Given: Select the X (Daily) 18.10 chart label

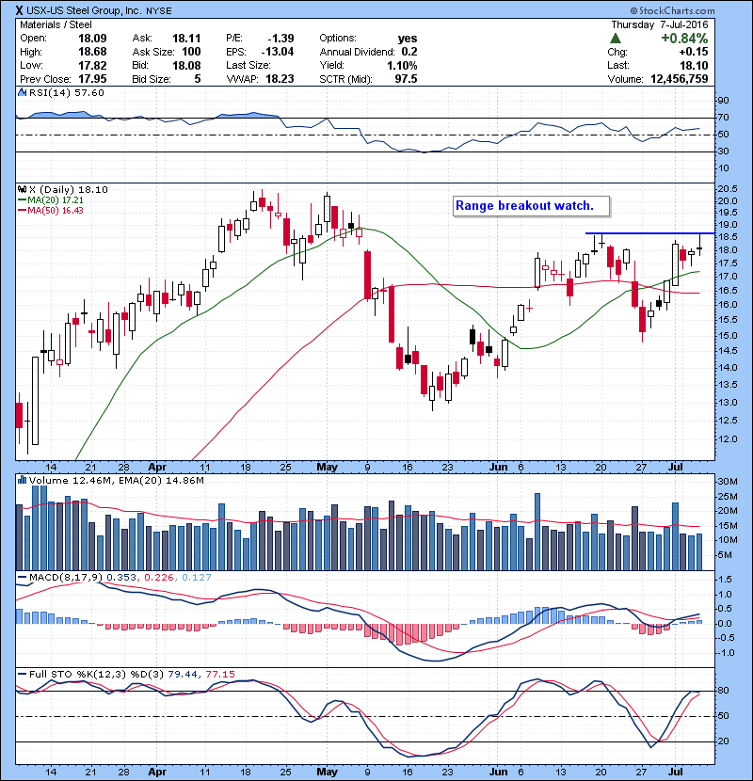Looking at the screenshot, I should click(69, 189).
